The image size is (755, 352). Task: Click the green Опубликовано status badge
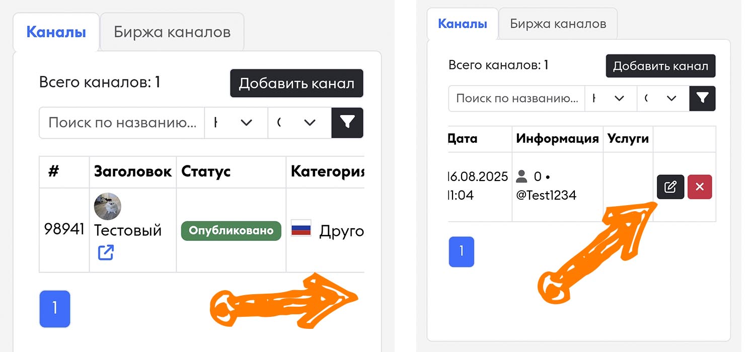(x=231, y=231)
